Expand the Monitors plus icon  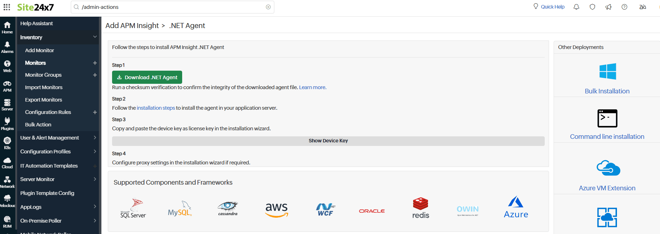(95, 63)
